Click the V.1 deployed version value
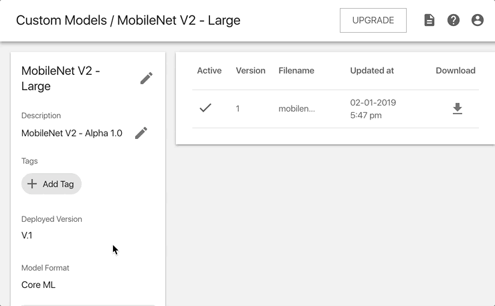The width and height of the screenshot is (495, 306). point(27,235)
